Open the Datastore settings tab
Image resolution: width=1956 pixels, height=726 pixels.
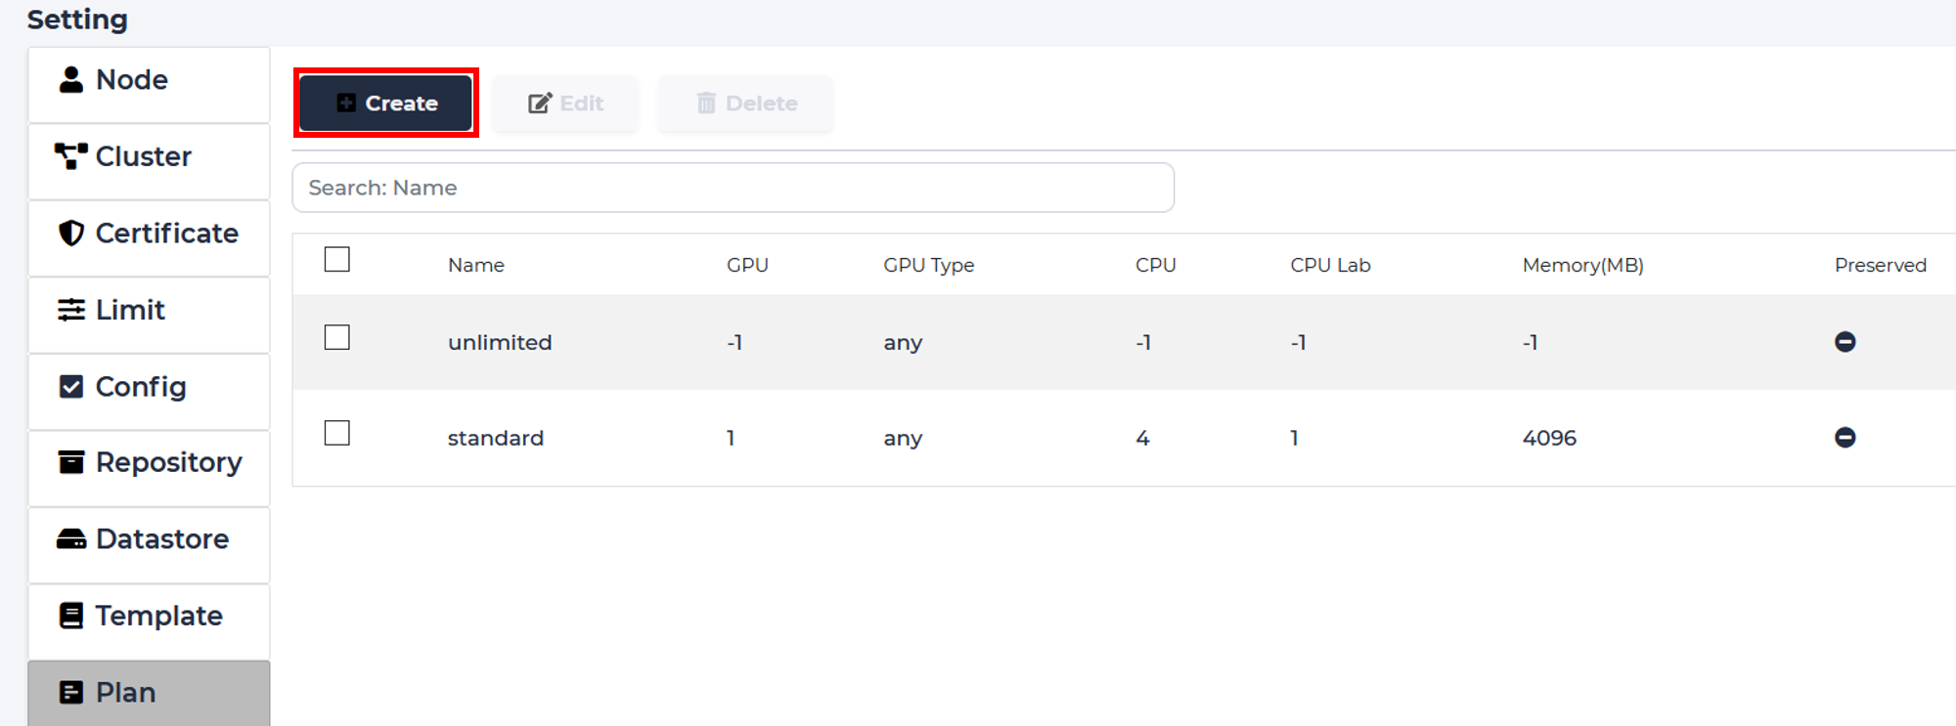(149, 544)
